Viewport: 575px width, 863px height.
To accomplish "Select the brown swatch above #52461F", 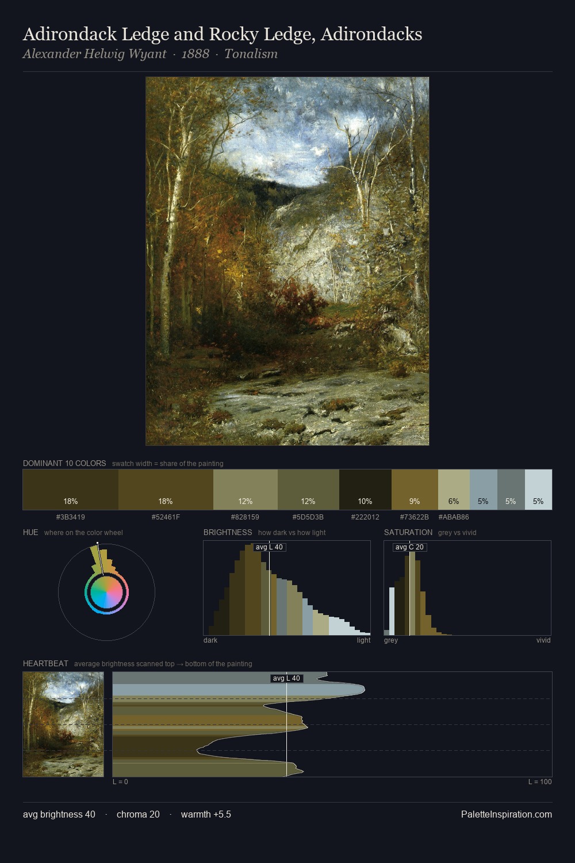I will (x=166, y=490).
